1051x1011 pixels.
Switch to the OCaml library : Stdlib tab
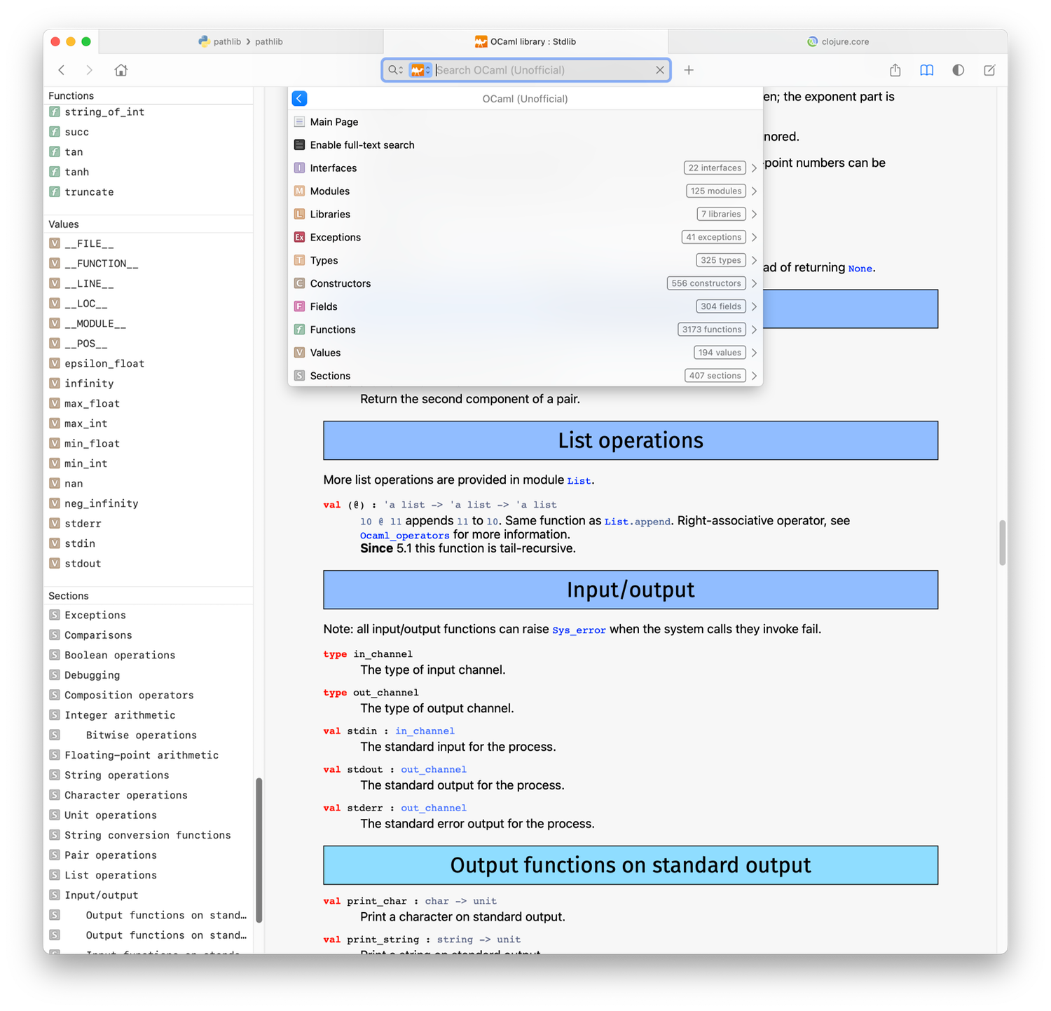click(x=525, y=42)
